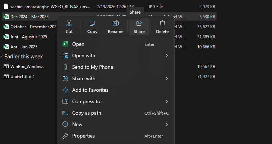Collapse the Earlier this week group
Image resolution: width=272 pixels, height=144 pixels.
click(2, 57)
